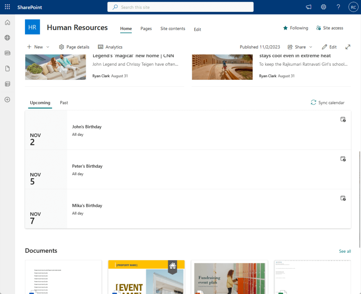Open the Power Automate guide document card
361x294 pixels.
tap(63, 277)
